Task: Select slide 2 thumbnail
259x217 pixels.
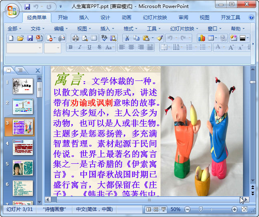Action: click(23, 106)
